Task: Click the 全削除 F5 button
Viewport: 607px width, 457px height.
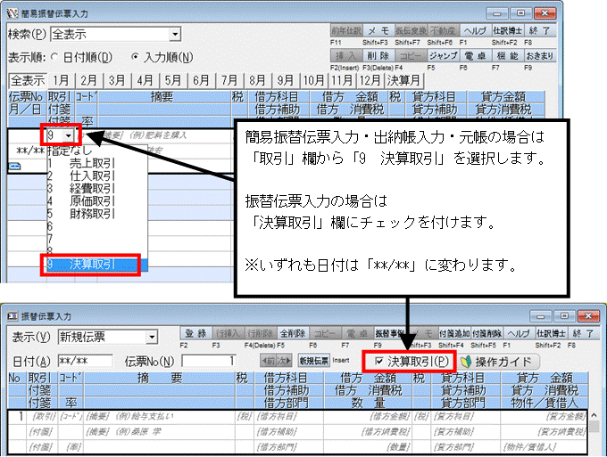Action: [293, 333]
